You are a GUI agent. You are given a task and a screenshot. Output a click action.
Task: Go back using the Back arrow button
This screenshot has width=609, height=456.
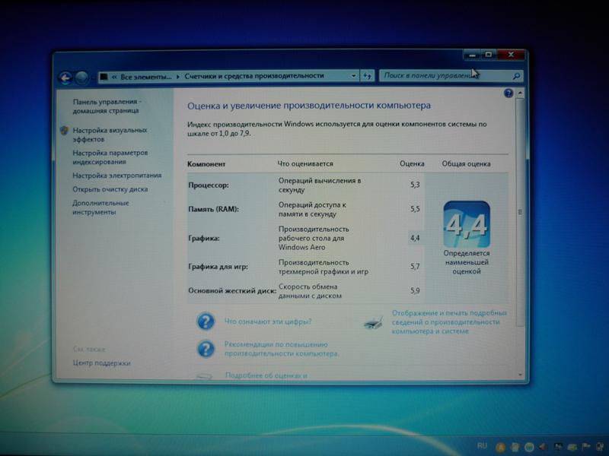[x=65, y=78]
